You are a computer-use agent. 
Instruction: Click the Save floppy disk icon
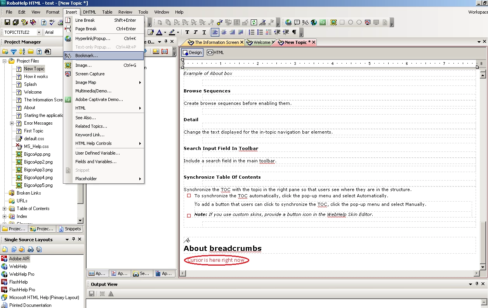pyautogui.click(x=7, y=23)
